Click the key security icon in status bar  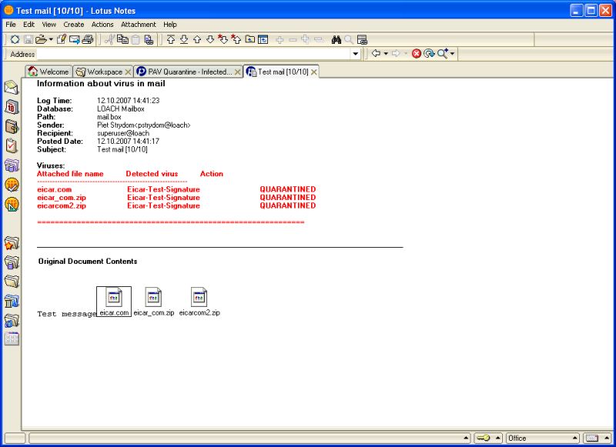point(484,438)
